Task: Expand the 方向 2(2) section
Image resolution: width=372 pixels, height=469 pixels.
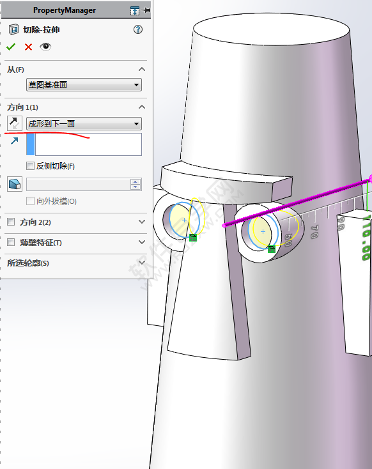Action: coord(142,222)
